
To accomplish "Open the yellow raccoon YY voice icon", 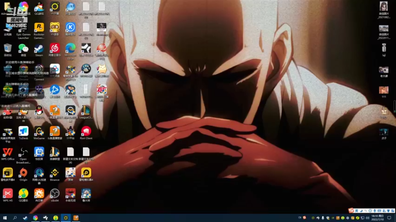I will pyautogui.click(x=55, y=27).
